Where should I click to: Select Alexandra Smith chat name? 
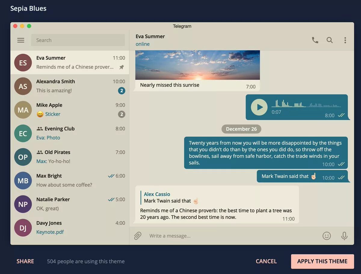point(56,81)
